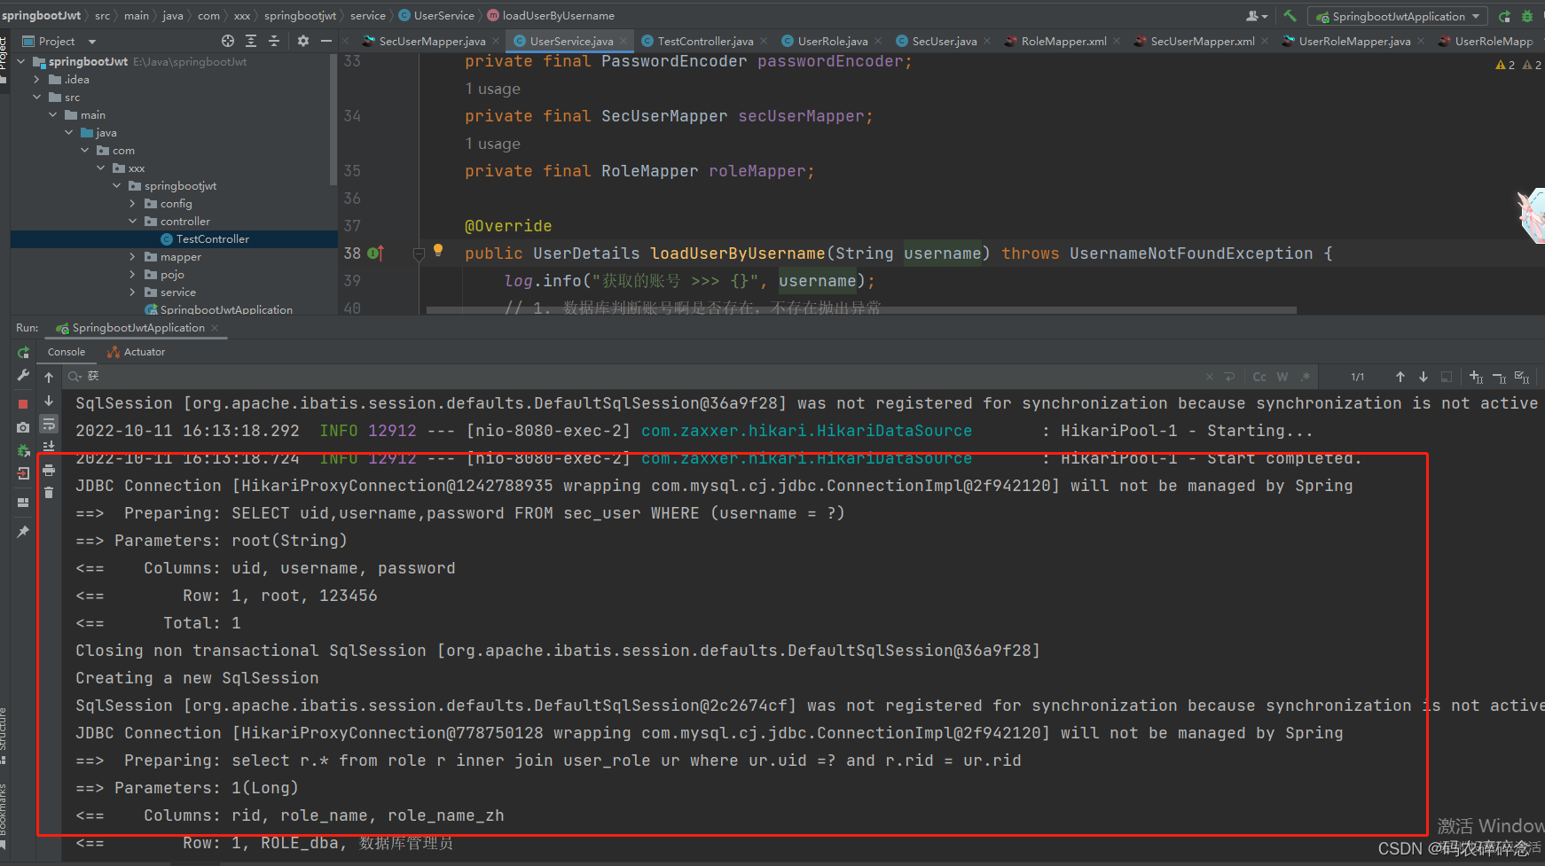The image size is (1545, 866).
Task: Expand the mapper package folder
Action: point(133,257)
